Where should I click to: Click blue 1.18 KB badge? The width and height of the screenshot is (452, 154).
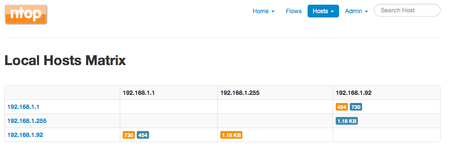346,121
